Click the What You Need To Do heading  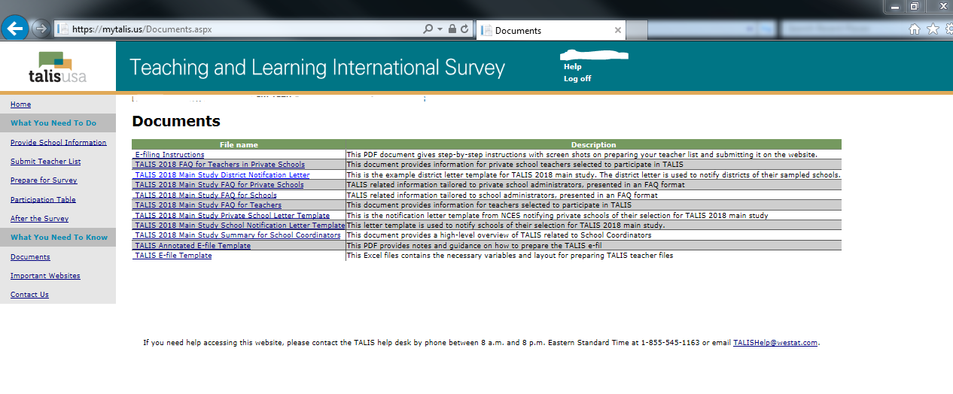pos(53,123)
